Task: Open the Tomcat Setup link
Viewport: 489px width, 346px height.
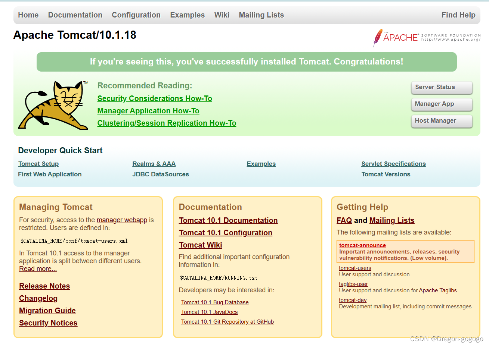Action: pyautogui.click(x=38, y=164)
